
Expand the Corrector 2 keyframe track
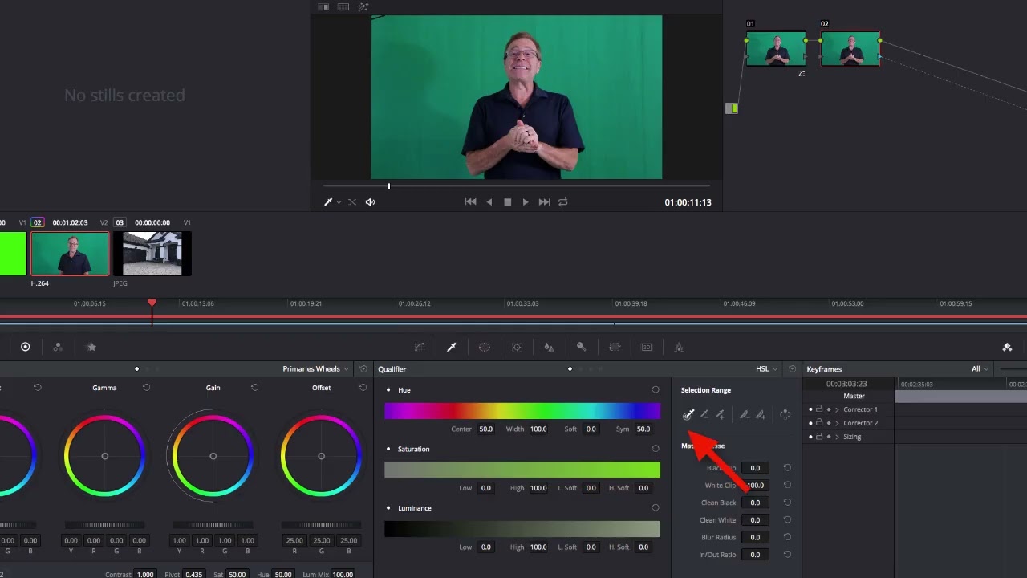tap(837, 423)
